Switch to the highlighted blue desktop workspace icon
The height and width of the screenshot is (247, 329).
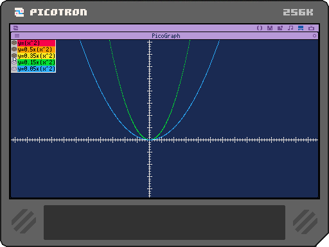pos(301,28)
